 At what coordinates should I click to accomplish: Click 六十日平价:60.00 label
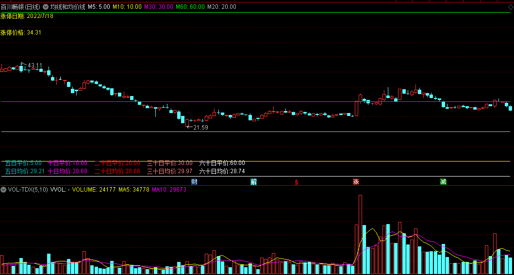tap(222, 163)
